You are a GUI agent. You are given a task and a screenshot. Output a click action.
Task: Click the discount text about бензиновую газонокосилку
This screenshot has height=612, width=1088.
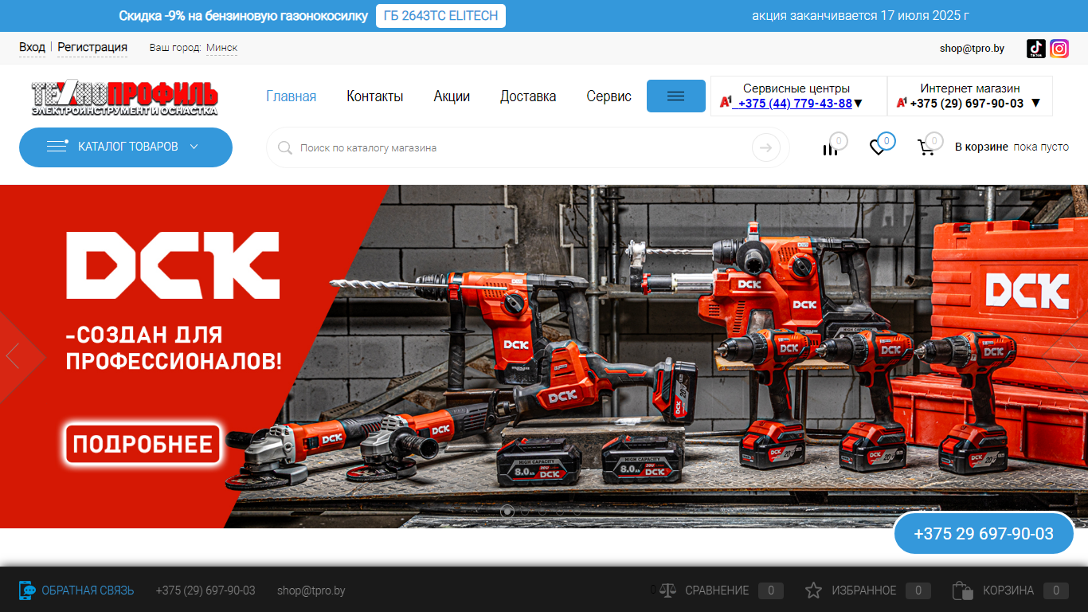tap(244, 16)
